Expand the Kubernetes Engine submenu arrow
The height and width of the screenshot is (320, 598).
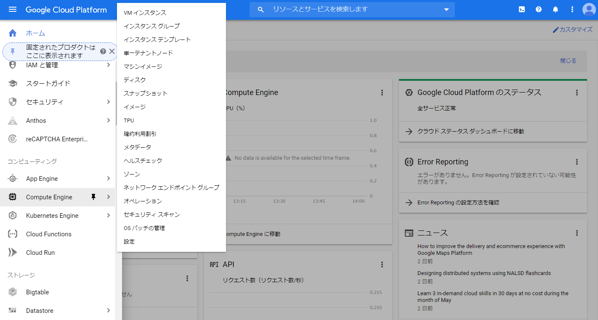[108, 216]
